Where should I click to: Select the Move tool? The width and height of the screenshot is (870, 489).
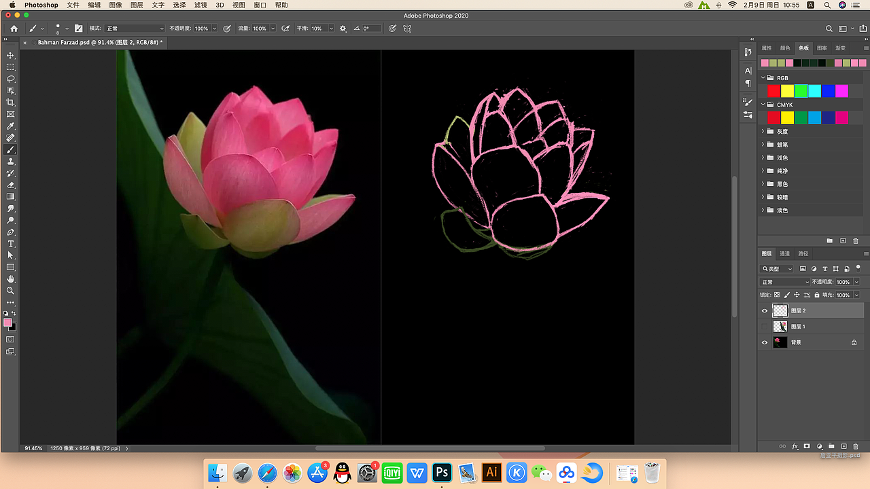tap(10, 55)
